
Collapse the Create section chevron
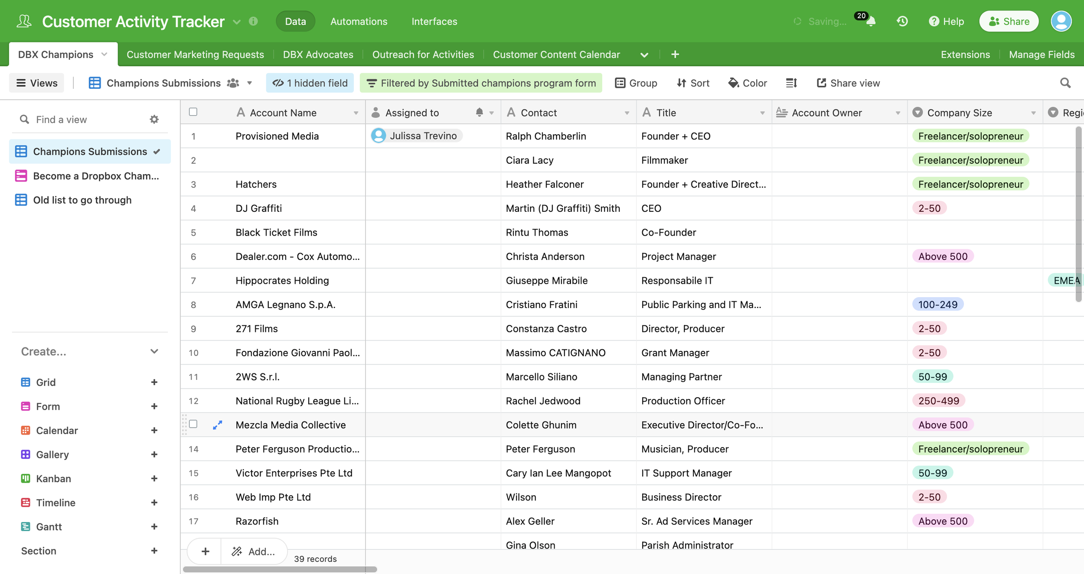point(154,351)
